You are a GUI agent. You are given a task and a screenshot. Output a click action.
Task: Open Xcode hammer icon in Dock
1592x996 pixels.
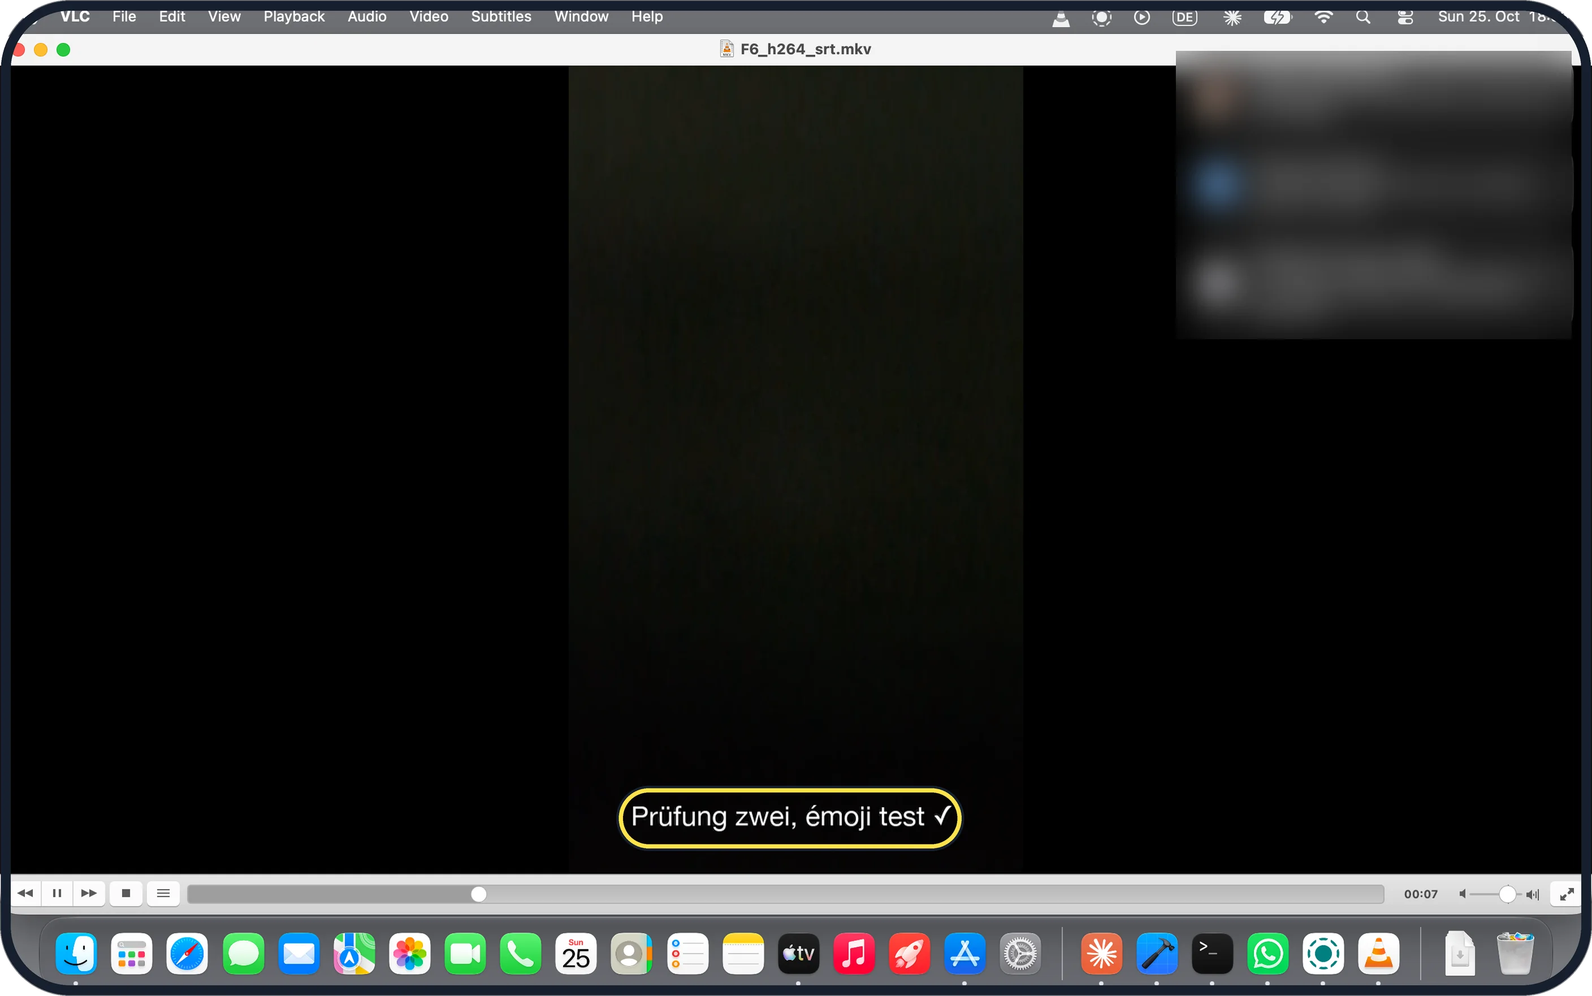coord(1157,953)
